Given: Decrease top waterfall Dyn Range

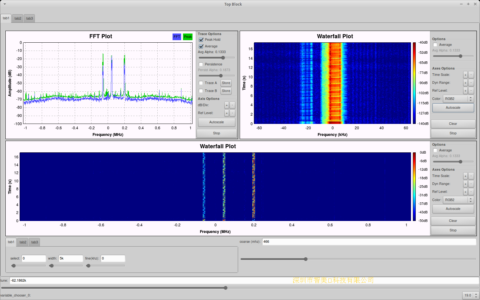Looking at the screenshot, I should (471, 83).
